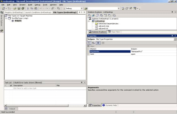Open the Edit menu
177x114 pixels.
8,5
